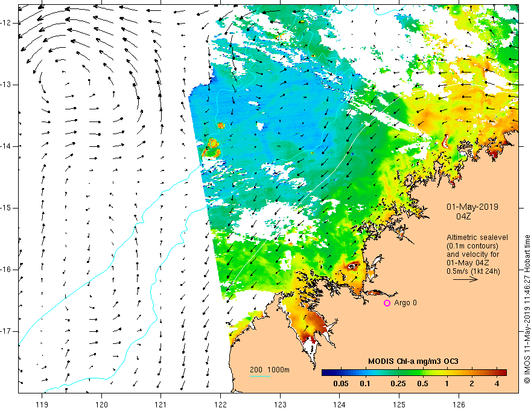This screenshot has width=531, height=411.
Task: Click longitude axis label 125
Action: click(399, 404)
